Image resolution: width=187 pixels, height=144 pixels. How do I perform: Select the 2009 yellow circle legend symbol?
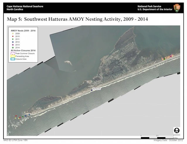point(13,34)
